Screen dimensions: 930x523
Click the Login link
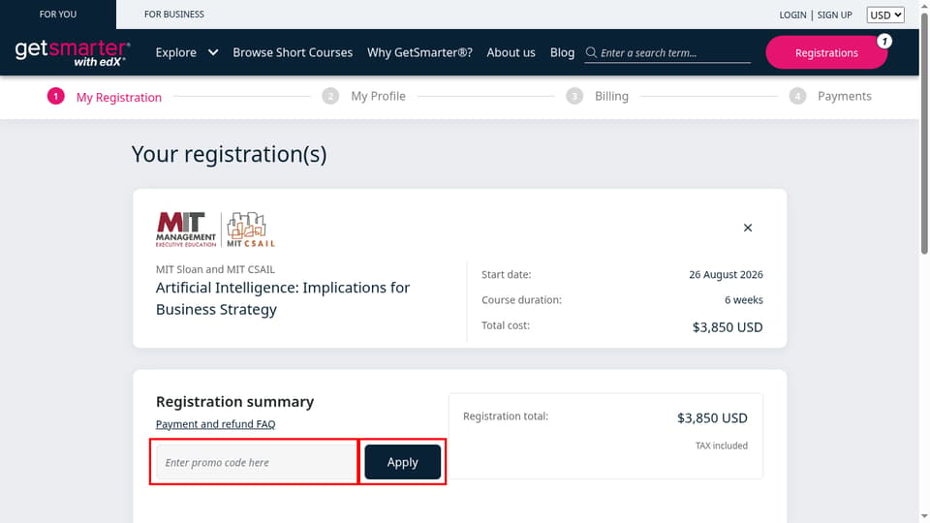[792, 15]
